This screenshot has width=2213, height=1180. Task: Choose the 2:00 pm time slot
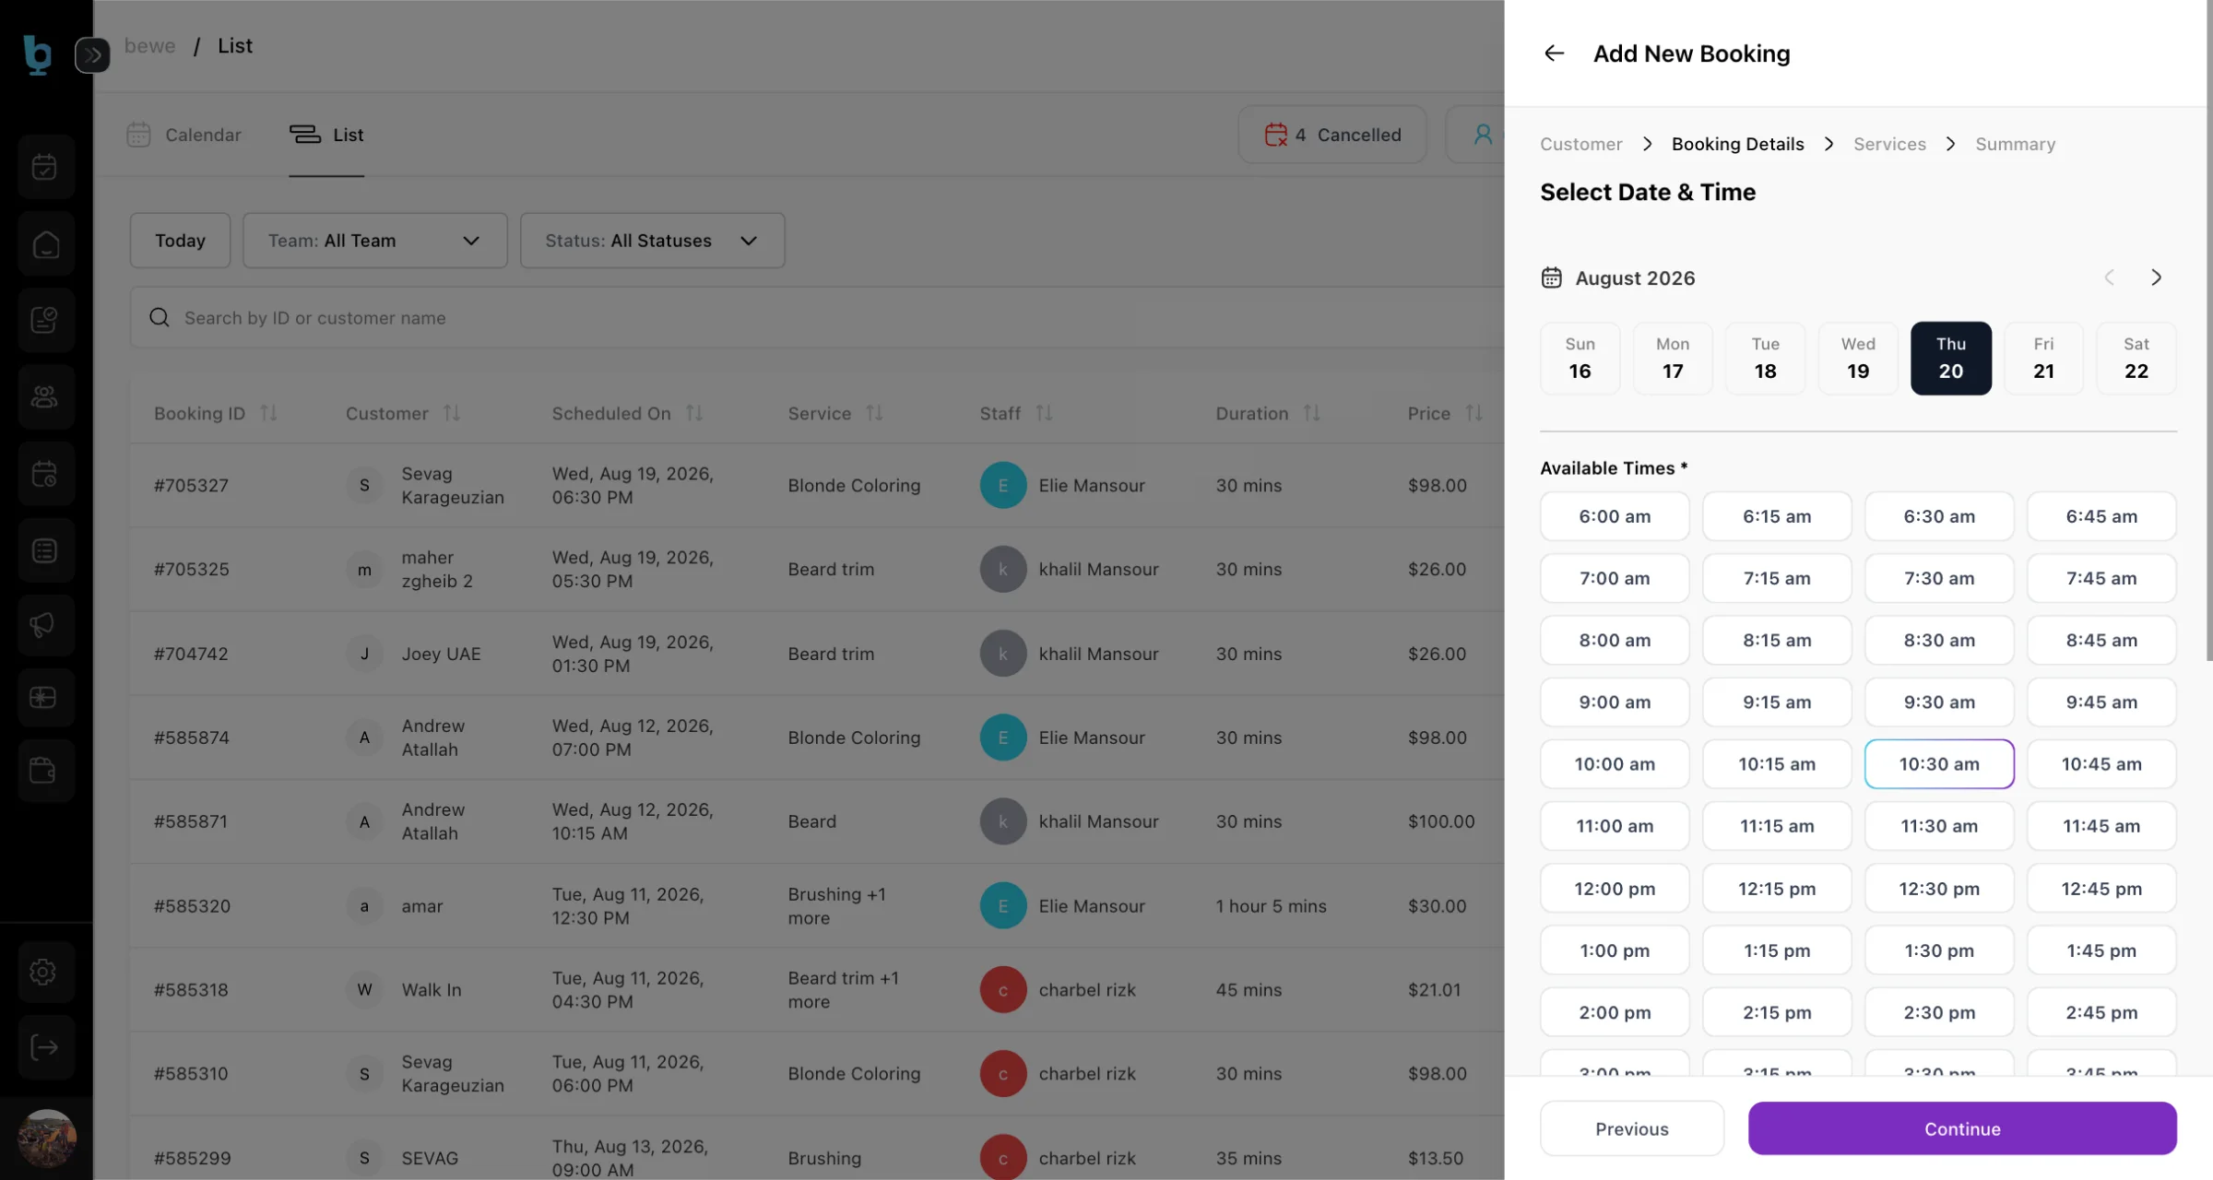pyautogui.click(x=1615, y=1011)
